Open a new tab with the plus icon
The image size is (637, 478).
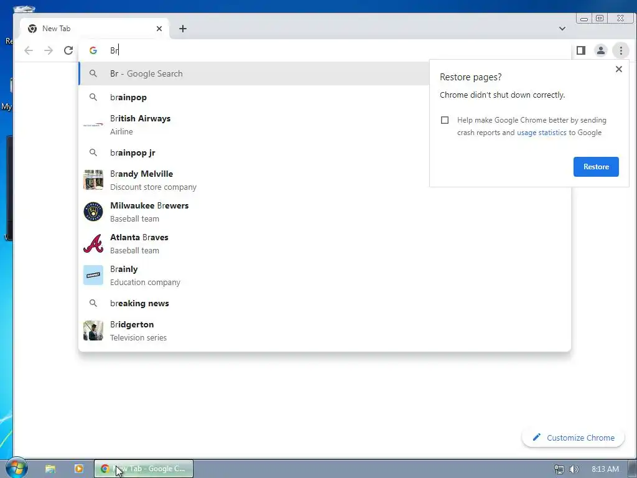click(x=183, y=29)
